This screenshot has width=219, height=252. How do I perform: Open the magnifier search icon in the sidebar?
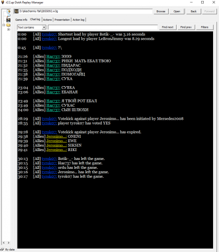coord(8,16)
